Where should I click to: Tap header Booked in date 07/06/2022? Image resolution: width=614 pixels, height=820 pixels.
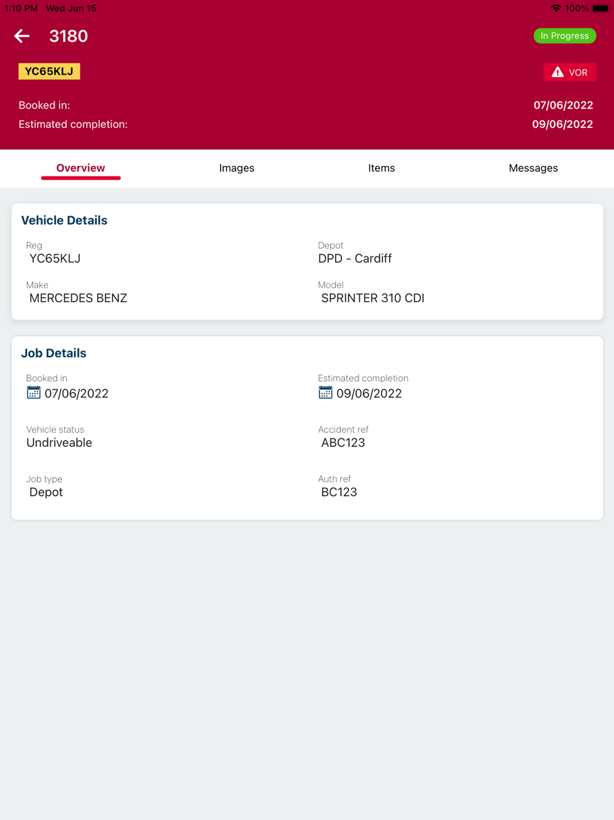(563, 105)
